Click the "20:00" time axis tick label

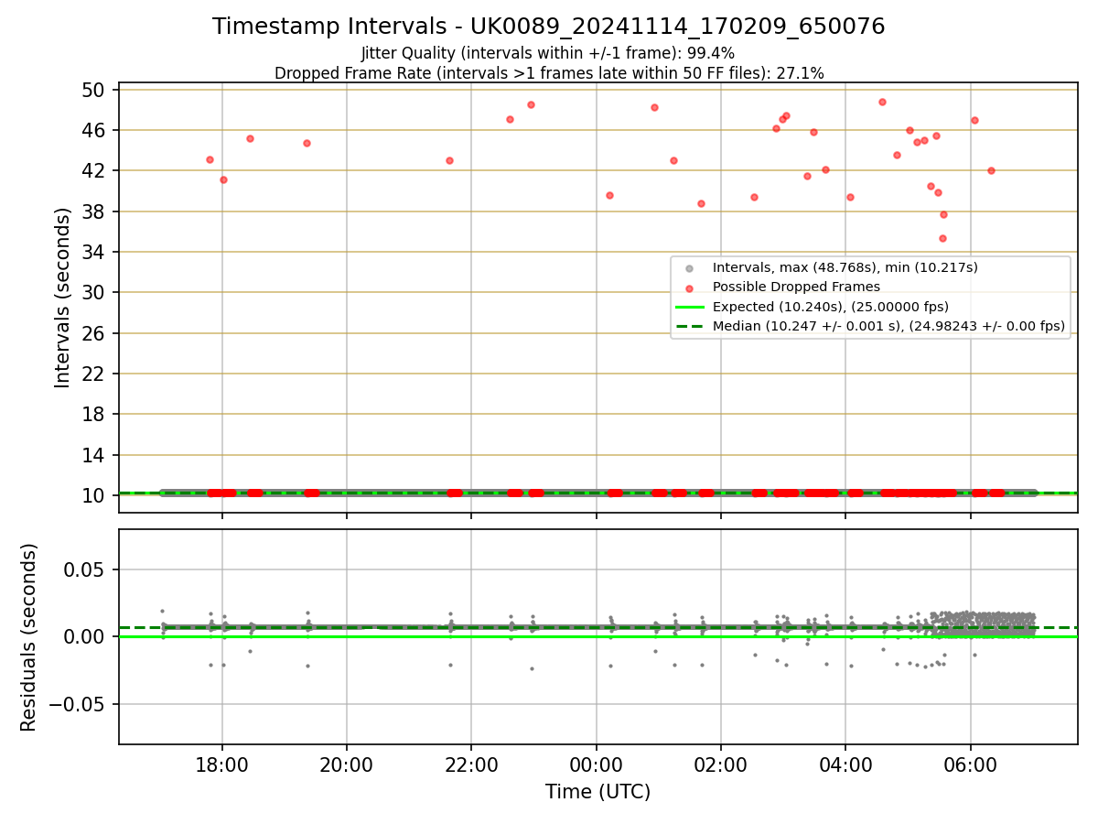coord(347,764)
